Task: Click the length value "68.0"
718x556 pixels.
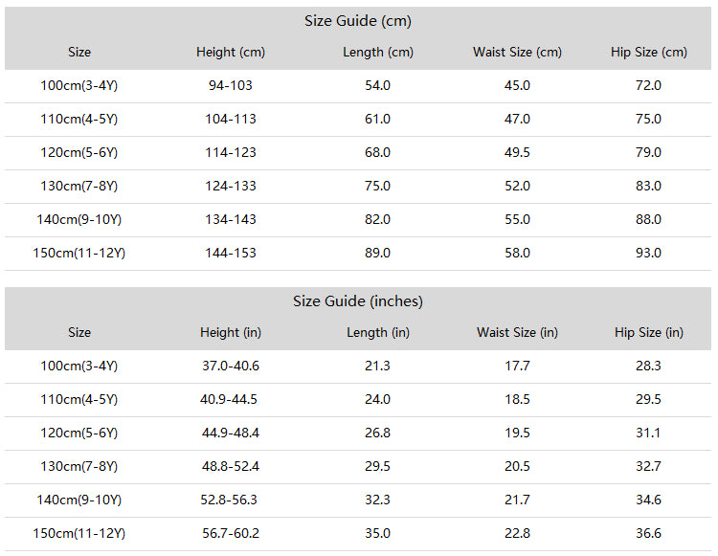Action: pos(378,152)
